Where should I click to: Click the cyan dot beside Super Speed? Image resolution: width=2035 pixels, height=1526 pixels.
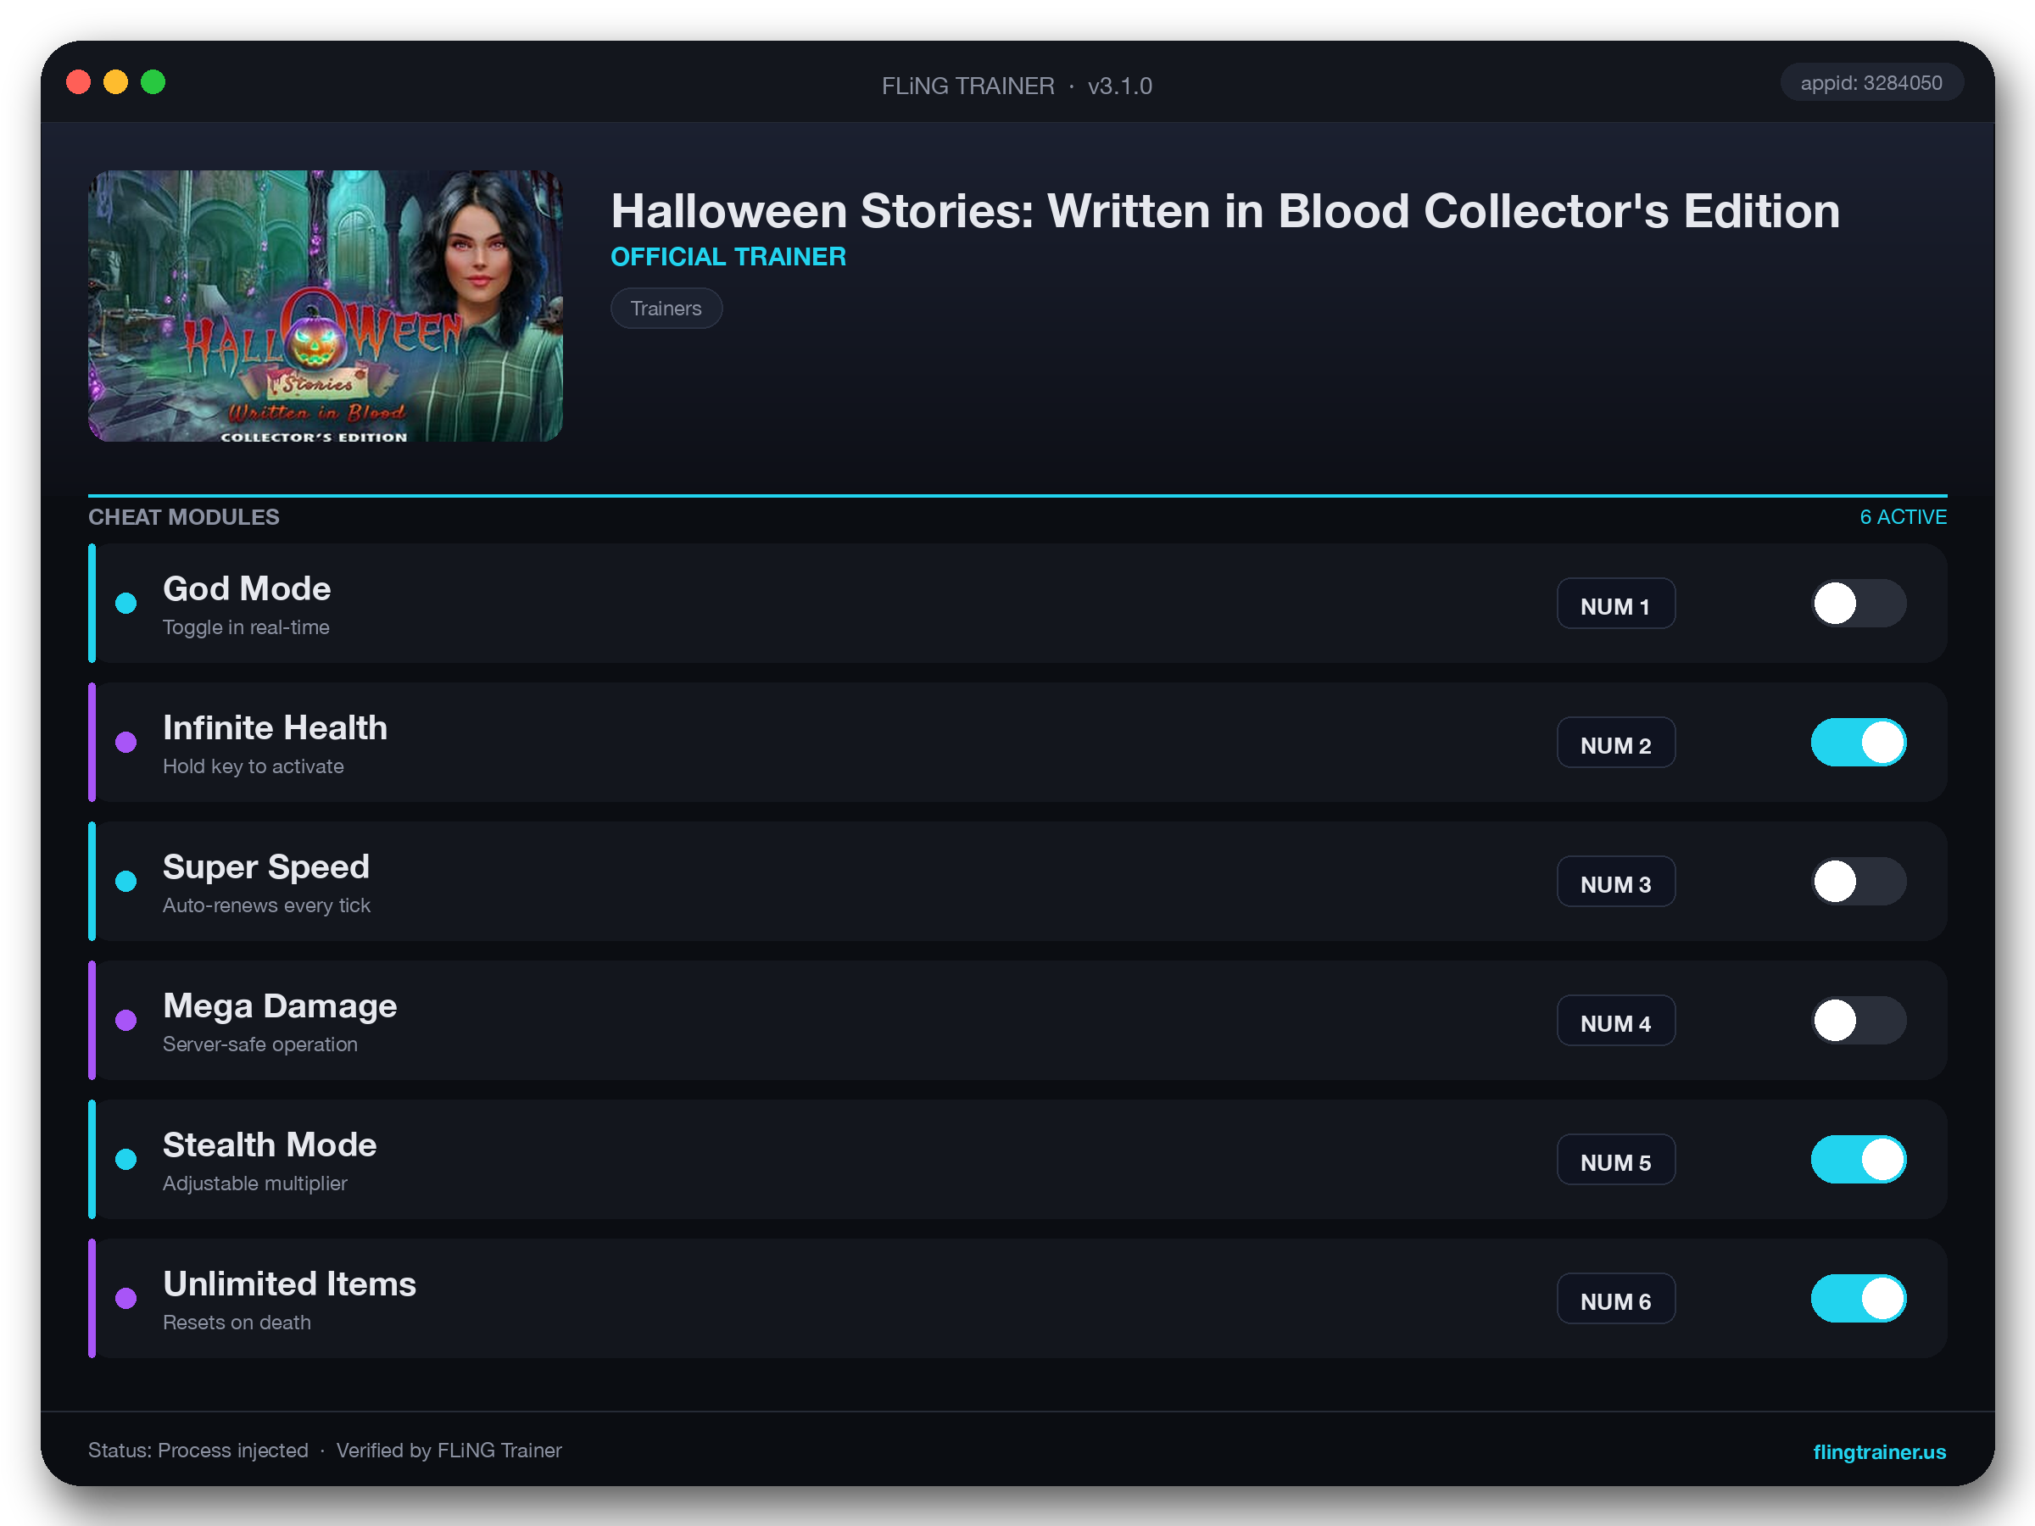pos(126,881)
